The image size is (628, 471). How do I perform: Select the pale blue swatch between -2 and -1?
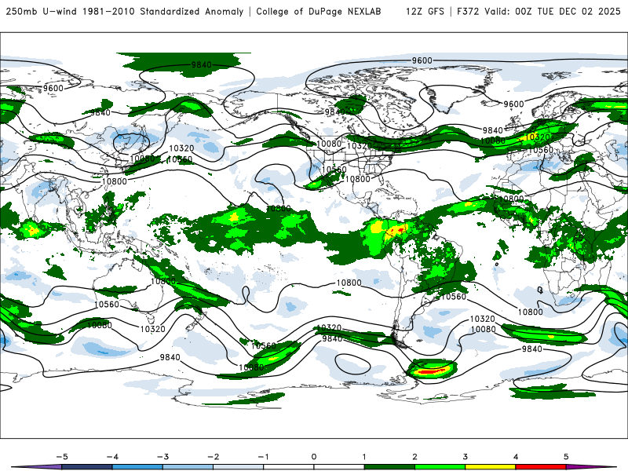click(239, 467)
